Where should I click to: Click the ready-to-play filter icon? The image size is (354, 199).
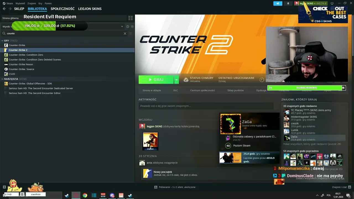tap(132, 27)
